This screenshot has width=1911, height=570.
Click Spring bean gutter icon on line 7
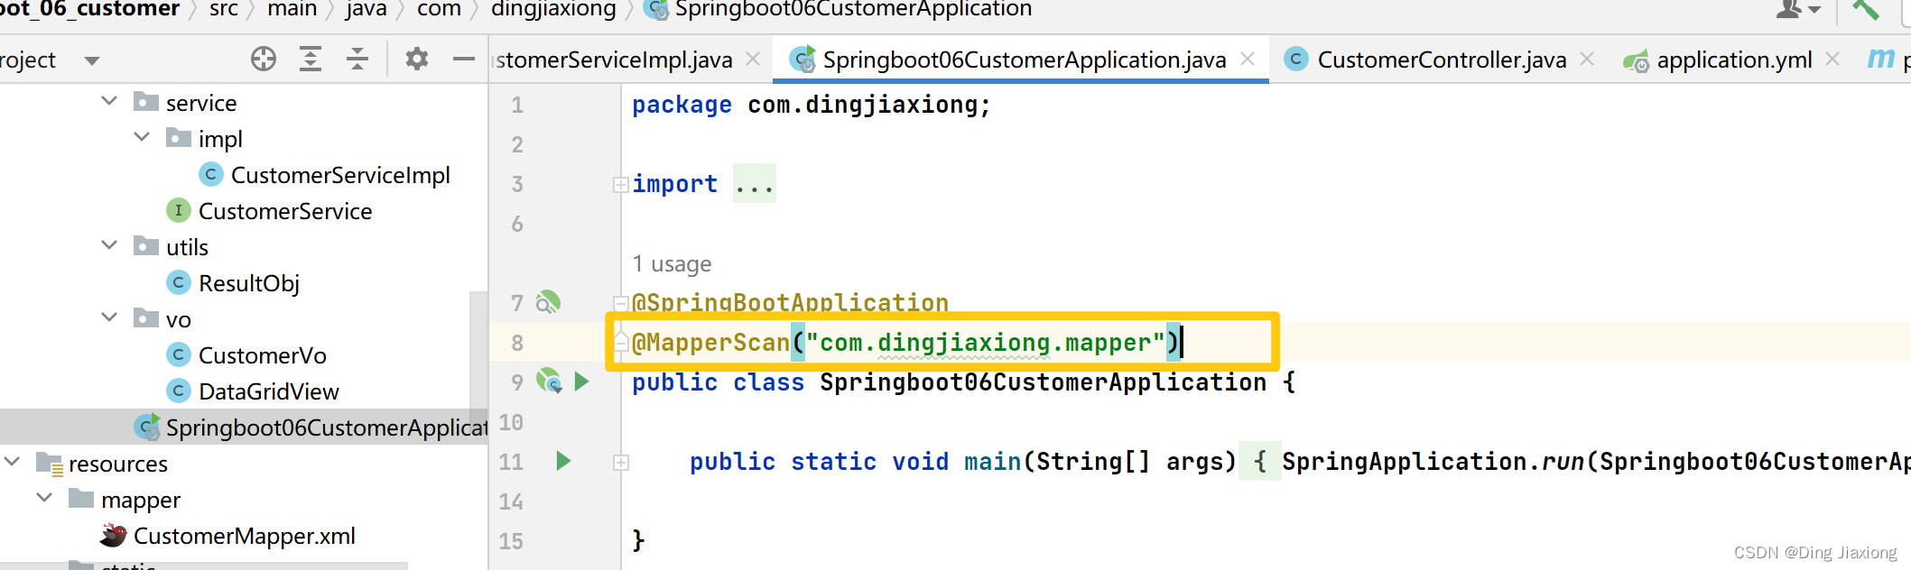point(548,302)
